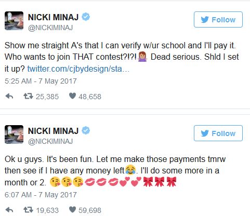Image resolution: width=250 pixels, height=216 pixels.
Task: Click the @NICKIMINAJ handle on second tweet
Action: (x=50, y=141)
